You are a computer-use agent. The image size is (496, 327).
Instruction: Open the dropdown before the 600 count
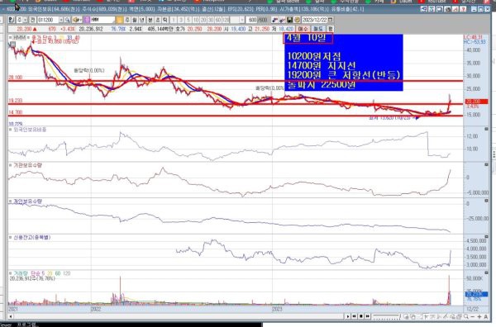[242, 20]
